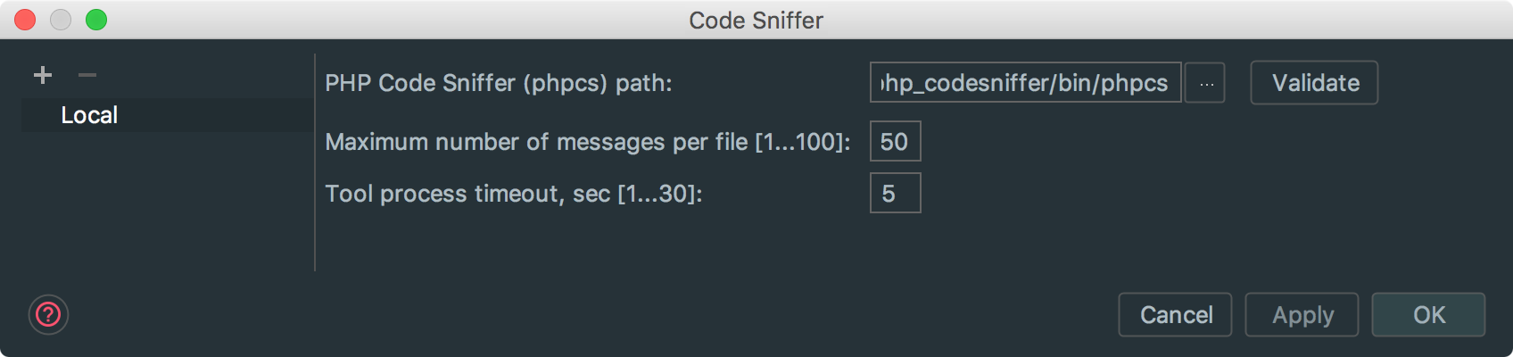Open help via the question mark icon
This screenshot has height=357, width=1513.
(48, 314)
